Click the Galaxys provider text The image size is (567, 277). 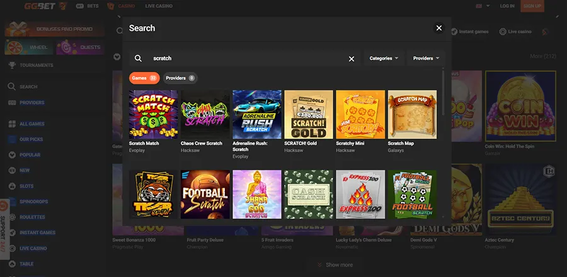pyautogui.click(x=396, y=150)
